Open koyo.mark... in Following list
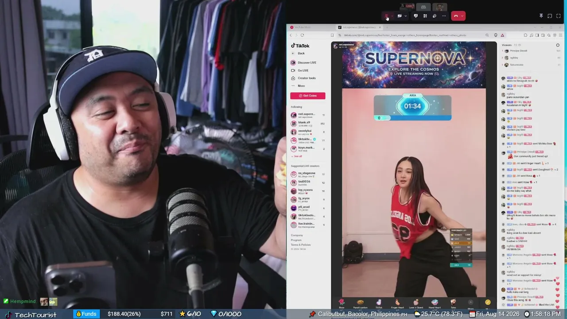 pyautogui.click(x=307, y=148)
